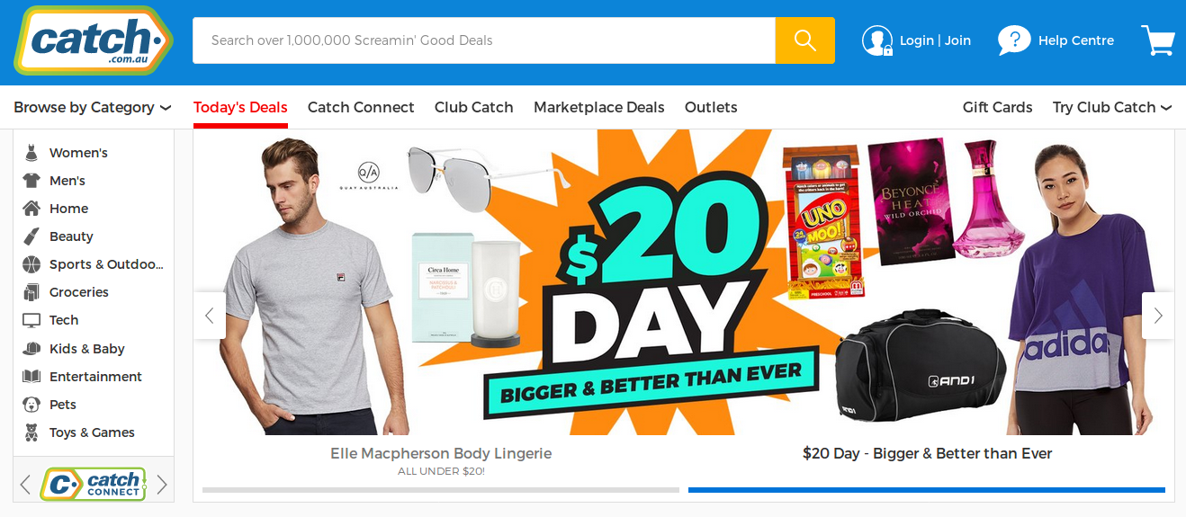Open the shopping cart icon
1186x517 pixels.
click(1158, 40)
